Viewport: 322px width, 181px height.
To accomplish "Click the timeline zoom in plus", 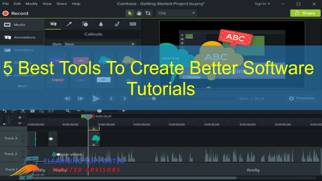I will click(x=123, y=111).
